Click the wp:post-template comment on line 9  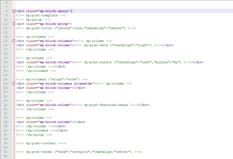(x=41, y=15)
